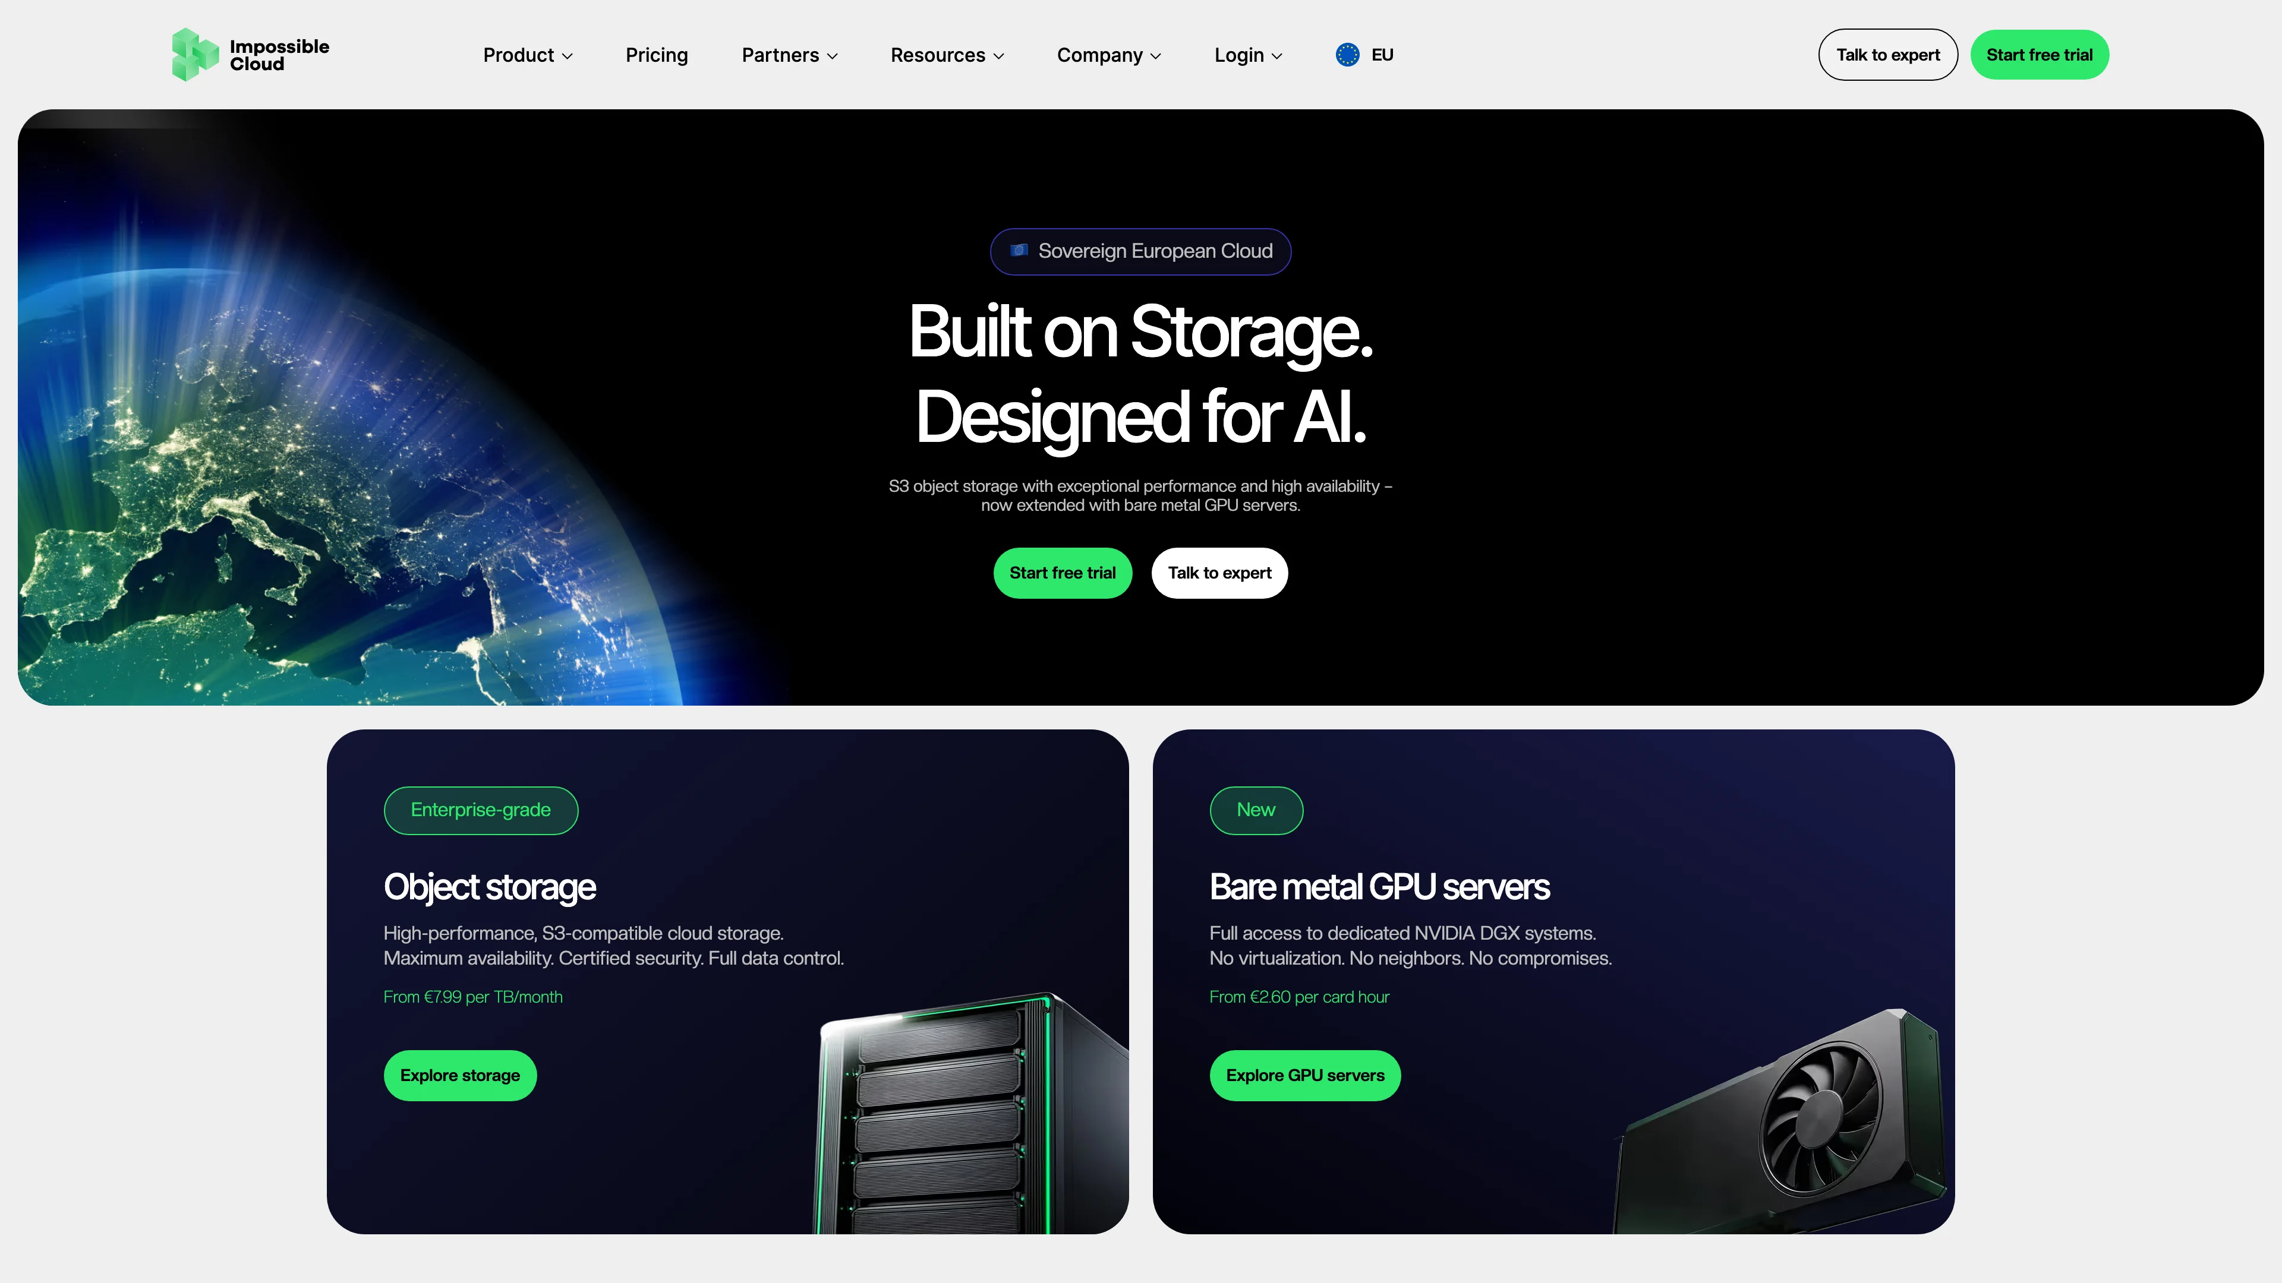Image resolution: width=2282 pixels, height=1283 pixels.
Task: Click the green Start free trial header button
Action: [2040, 55]
